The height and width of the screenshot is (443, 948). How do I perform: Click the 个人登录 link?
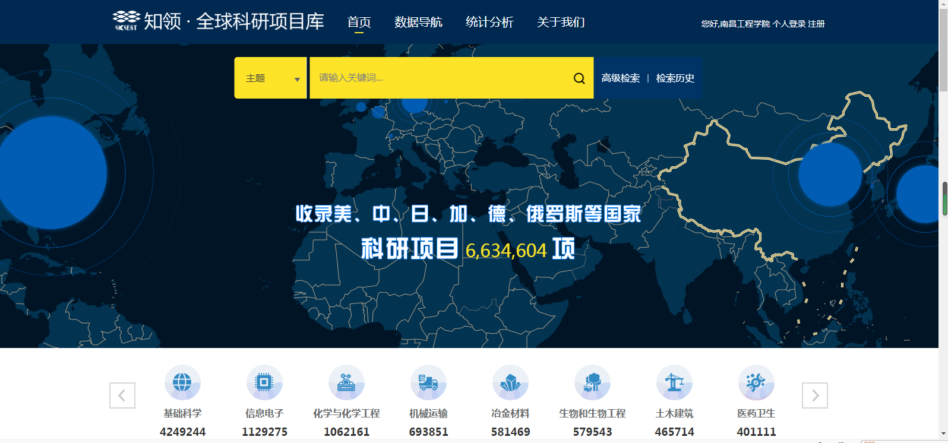click(x=789, y=24)
